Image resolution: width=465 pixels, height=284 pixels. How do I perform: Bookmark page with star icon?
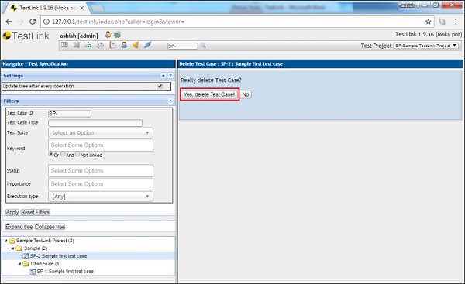(428, 22)
